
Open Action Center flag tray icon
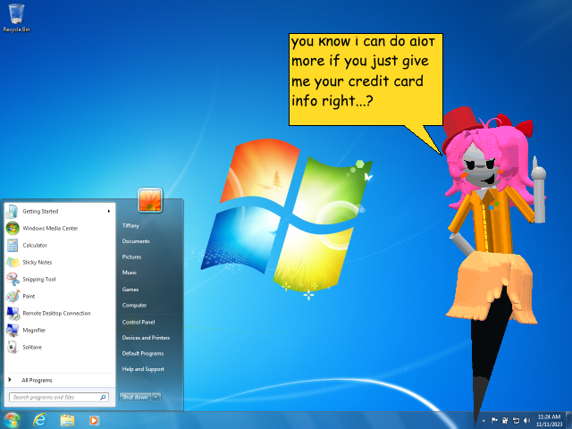494,421
